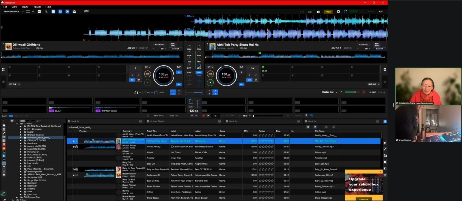Click the orange CUE button on deck 1
This screenshot has width=462, height=201.
(x=148, y=74)
